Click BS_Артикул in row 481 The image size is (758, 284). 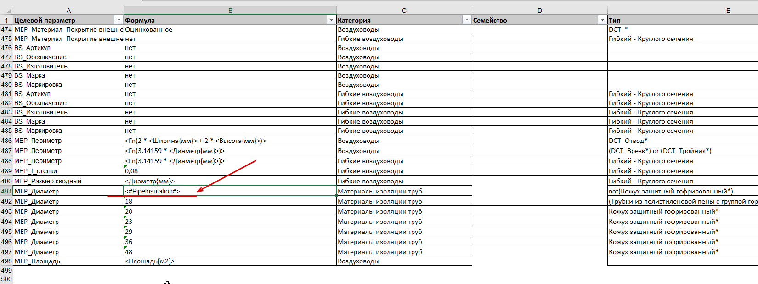[x=68, y=94]
